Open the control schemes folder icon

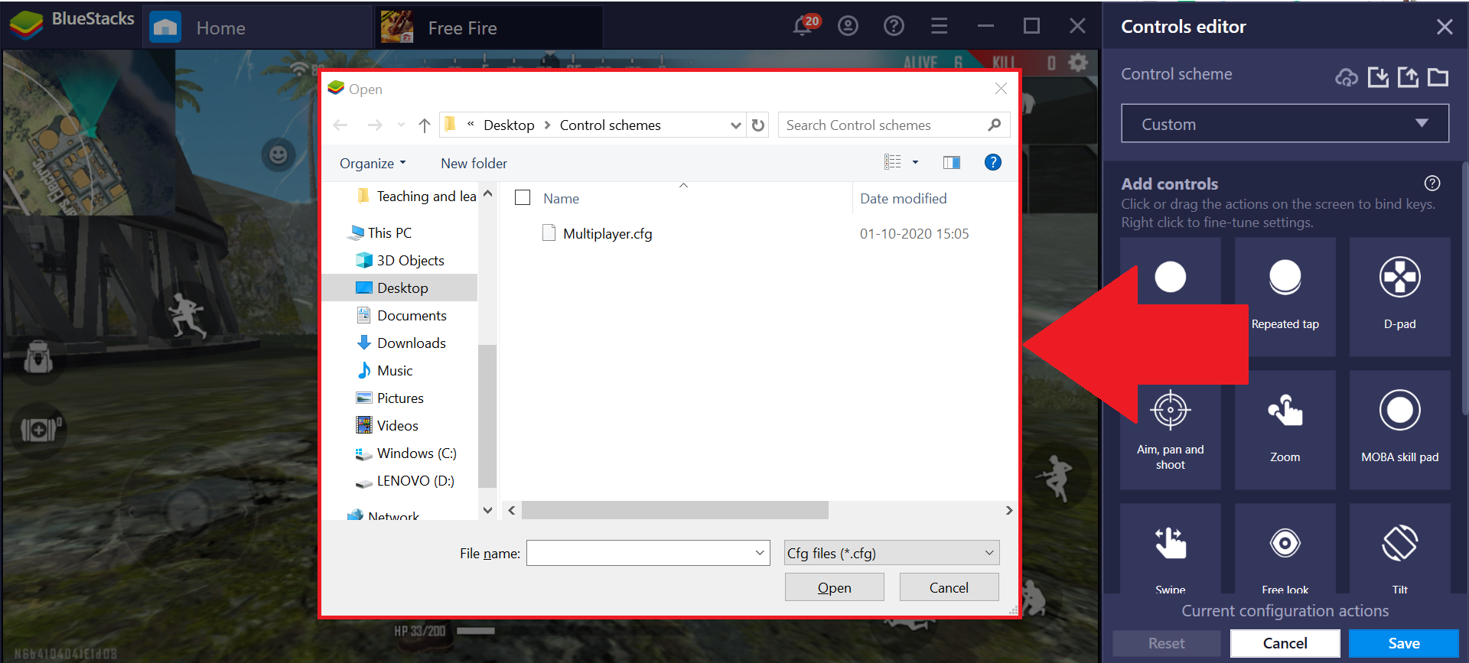(1438, 76)
